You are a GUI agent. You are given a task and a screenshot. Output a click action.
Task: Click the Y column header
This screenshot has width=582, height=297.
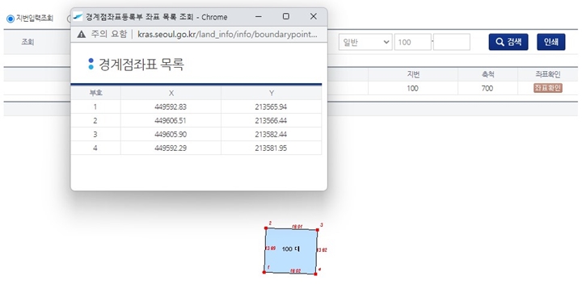[x=272, y=93]
